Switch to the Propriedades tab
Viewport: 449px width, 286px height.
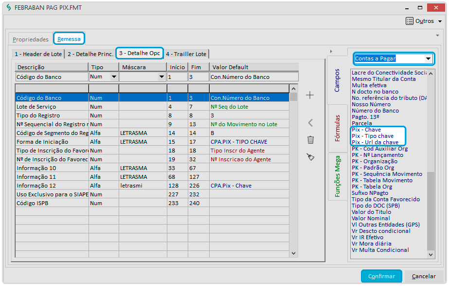31,39
